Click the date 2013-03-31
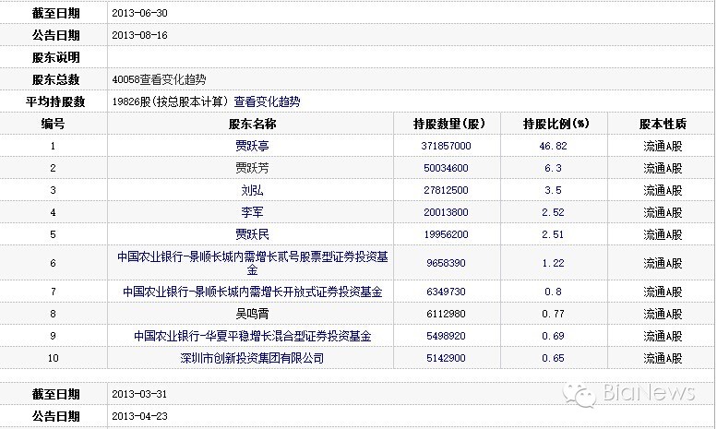The image size is (717, 429). pos(139,394)
